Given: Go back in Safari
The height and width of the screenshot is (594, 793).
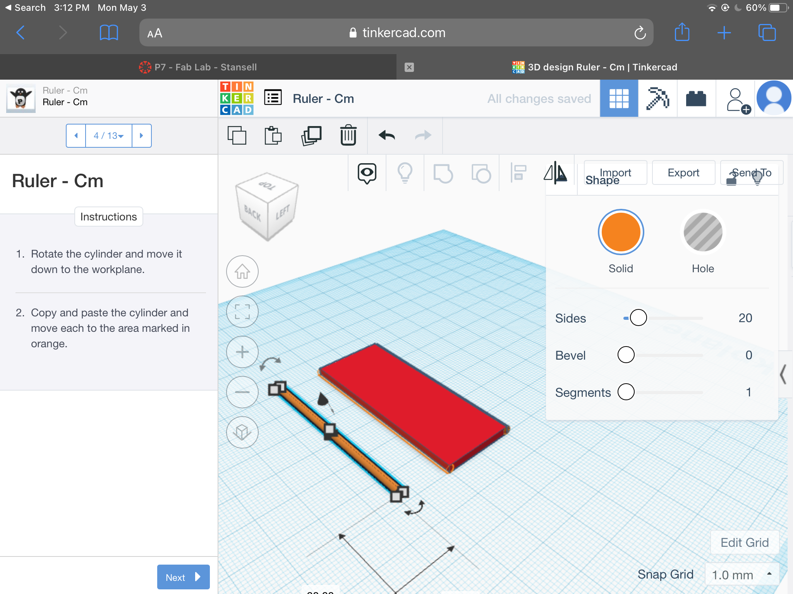Looking at the screenshot, I should (21, 32).
